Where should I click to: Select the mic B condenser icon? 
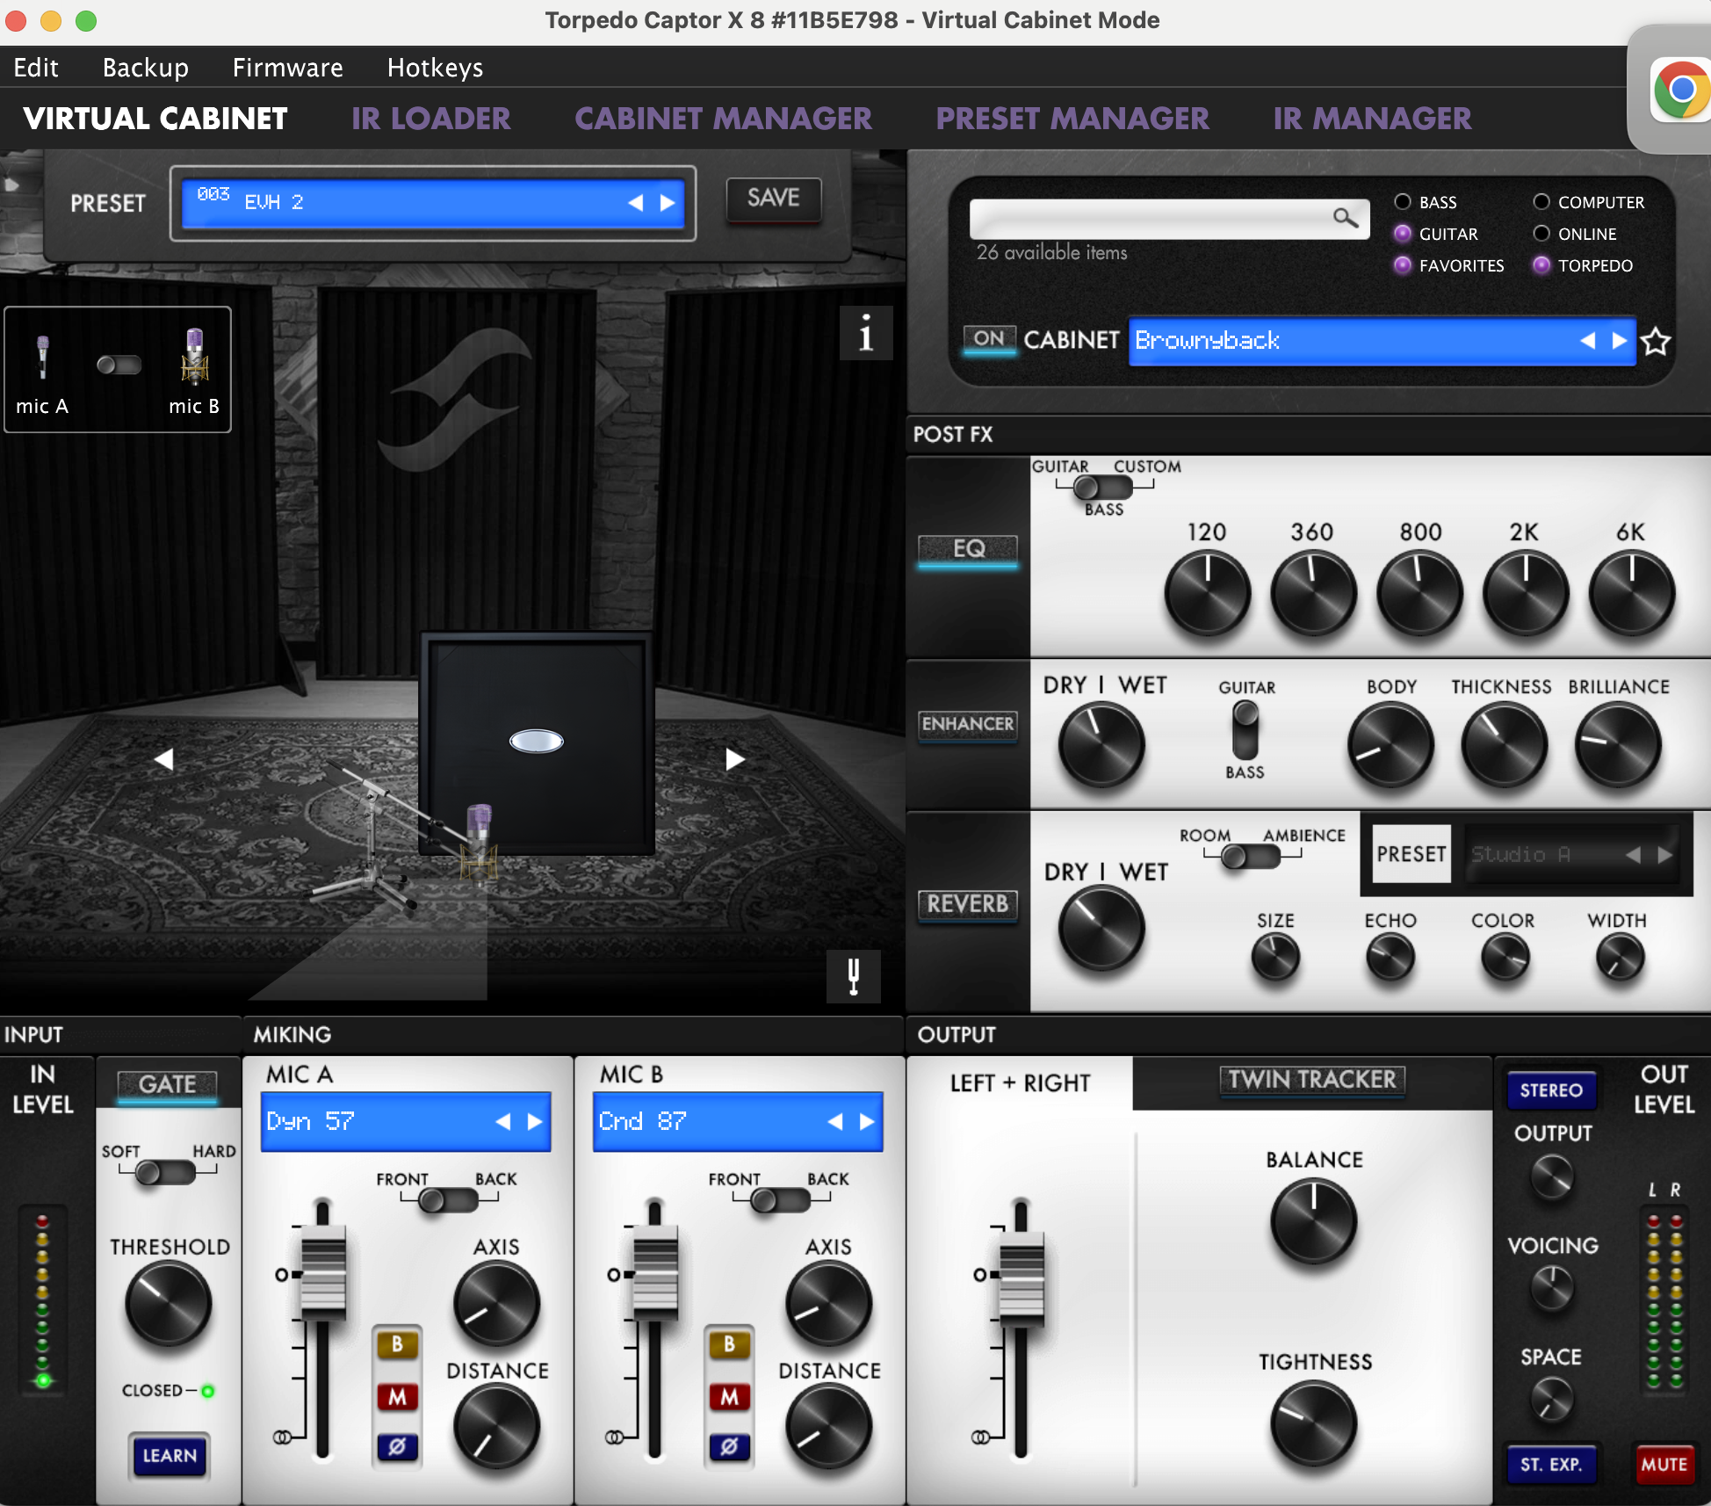point(194,358)
